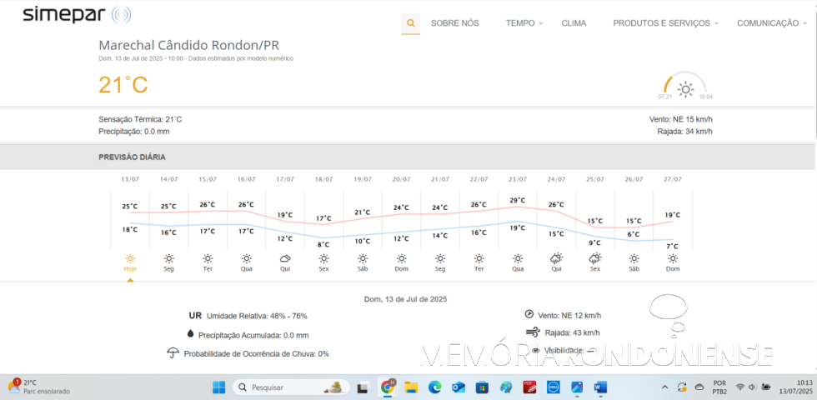Open Microsoft Word from the taskbar
Screen dimensions: 817x400
601,387
